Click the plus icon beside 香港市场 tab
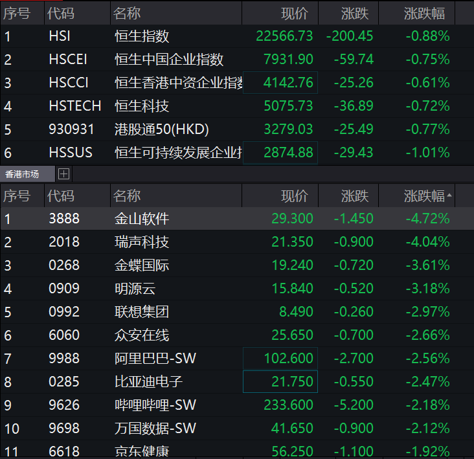 (63, 174)
